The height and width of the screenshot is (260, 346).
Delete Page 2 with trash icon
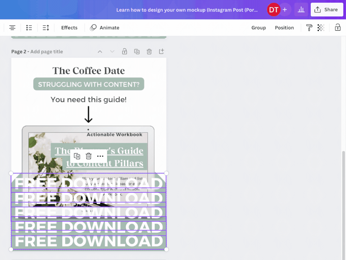(149, 51)
